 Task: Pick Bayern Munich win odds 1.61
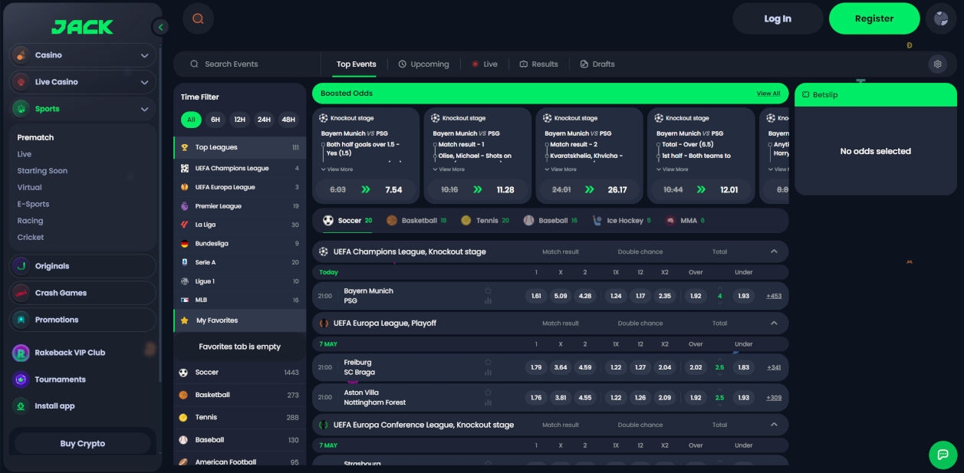(536, 296)
